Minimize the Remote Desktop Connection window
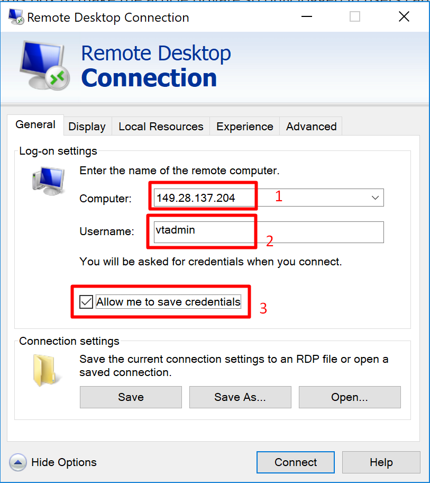The width and height of the screenshot is (430, 483). (307, 16)
